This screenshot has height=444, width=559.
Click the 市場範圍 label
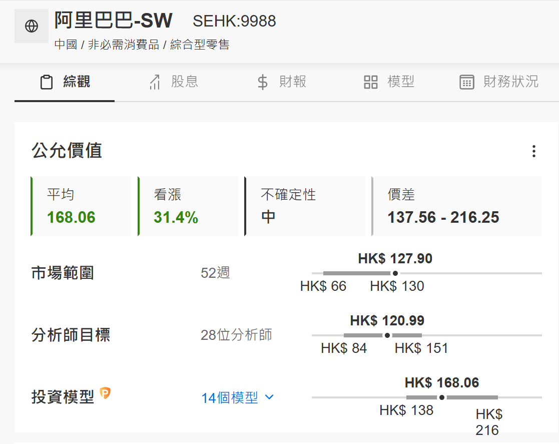pyautogui.click(x=63, y=273)
